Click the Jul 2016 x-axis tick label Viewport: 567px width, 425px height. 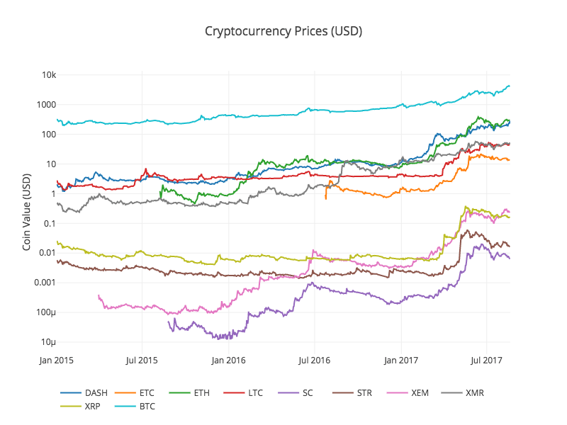pyautogui.click(x=314, y=361)
